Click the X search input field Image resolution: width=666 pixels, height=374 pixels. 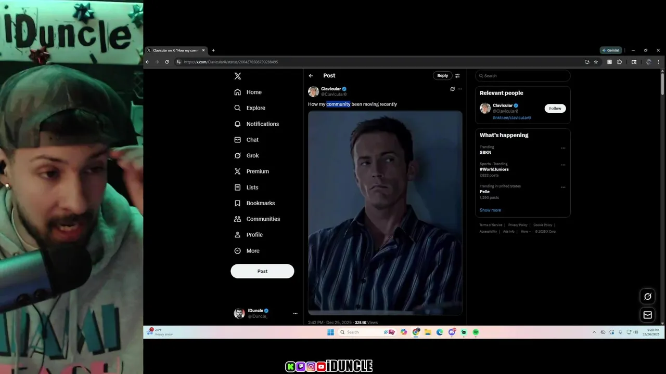click(x=522, y=76)
